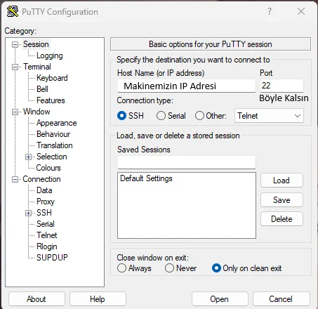This screenshot has width=318, height=309.
Task: Click the Host Name input field
Action: pyautogui.click(x=187, y=86)
